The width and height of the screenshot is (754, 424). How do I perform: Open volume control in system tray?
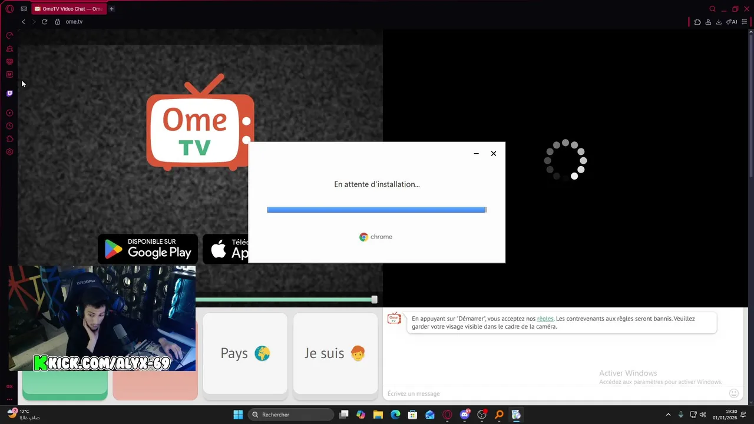[x=703, y=415]
